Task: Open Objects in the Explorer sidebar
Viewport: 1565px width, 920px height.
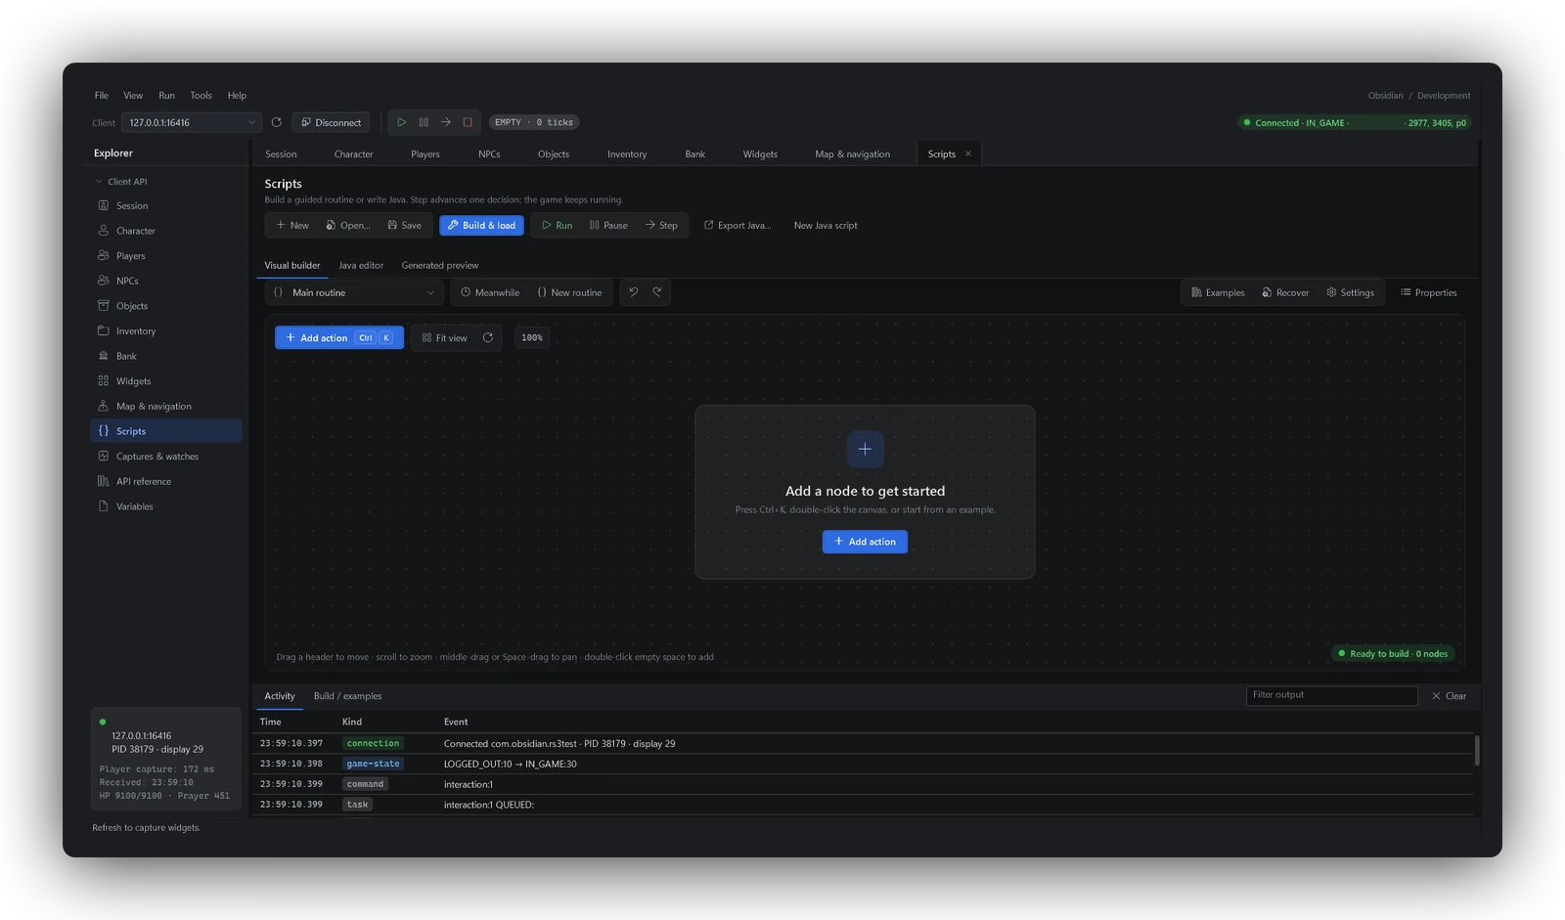Action: coord(166,306)
